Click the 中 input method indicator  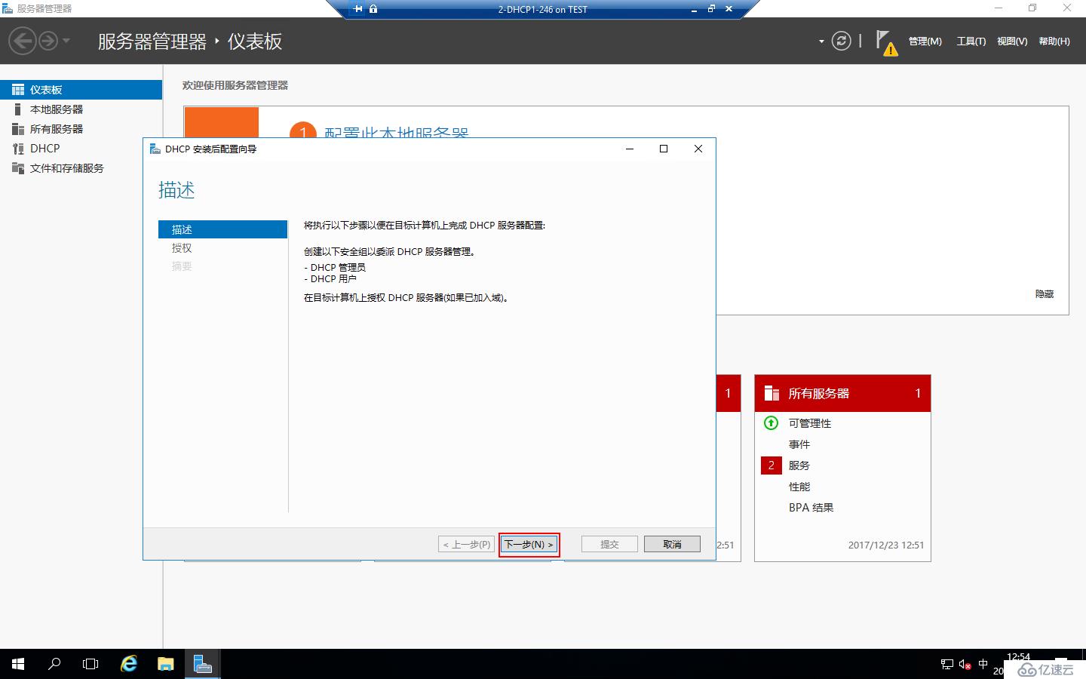point(983,664)
